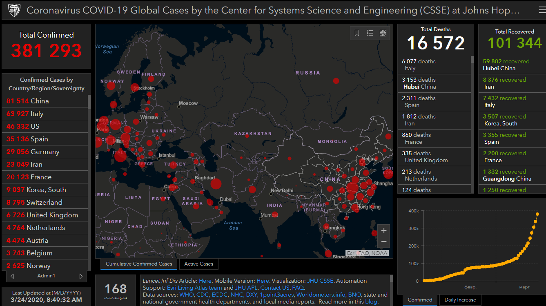This screenshot has height=306, width=546.
Task: Zoom in on the map with plus button
Action: click(383, 230)
